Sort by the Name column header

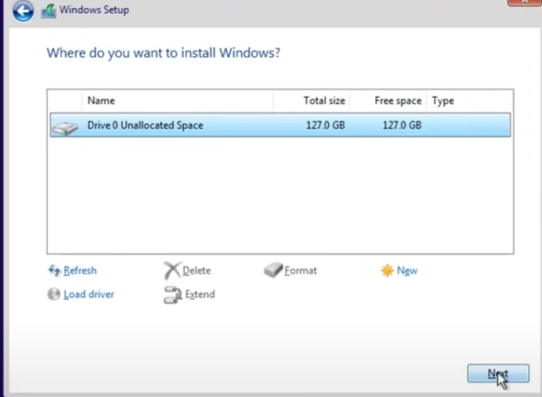click(x=178, y=101)
